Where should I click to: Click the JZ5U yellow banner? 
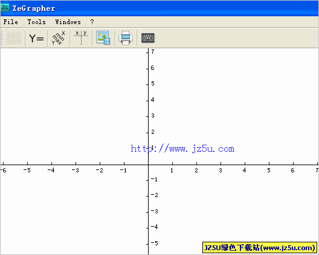point(260,248)
